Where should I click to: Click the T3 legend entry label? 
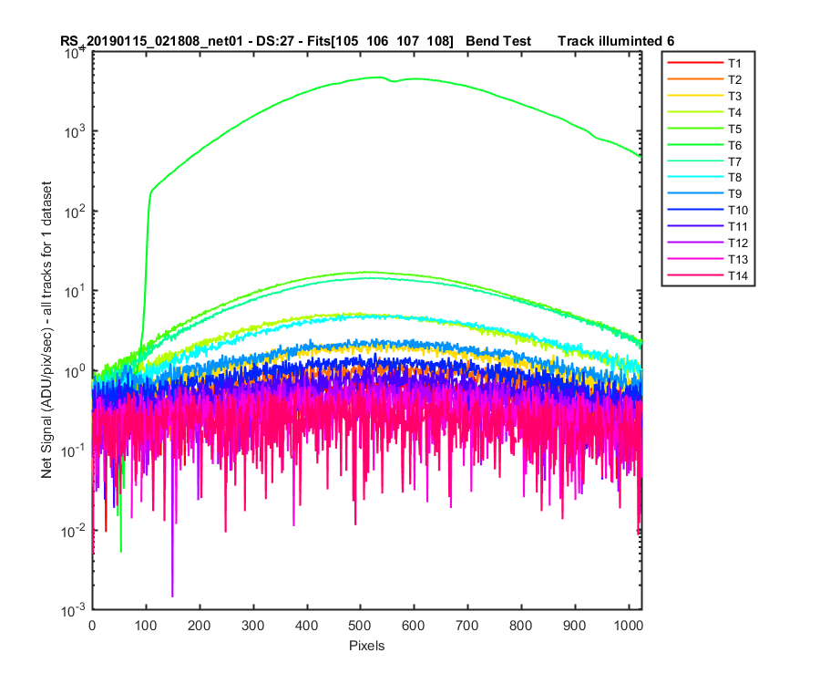click(734, 96)
